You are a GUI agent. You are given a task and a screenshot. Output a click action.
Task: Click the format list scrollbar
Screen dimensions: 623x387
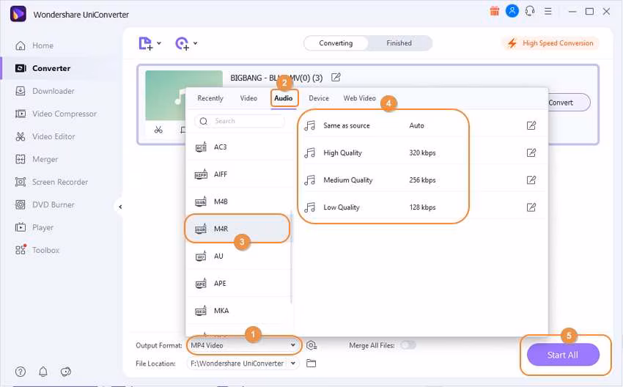pos(291,257)
